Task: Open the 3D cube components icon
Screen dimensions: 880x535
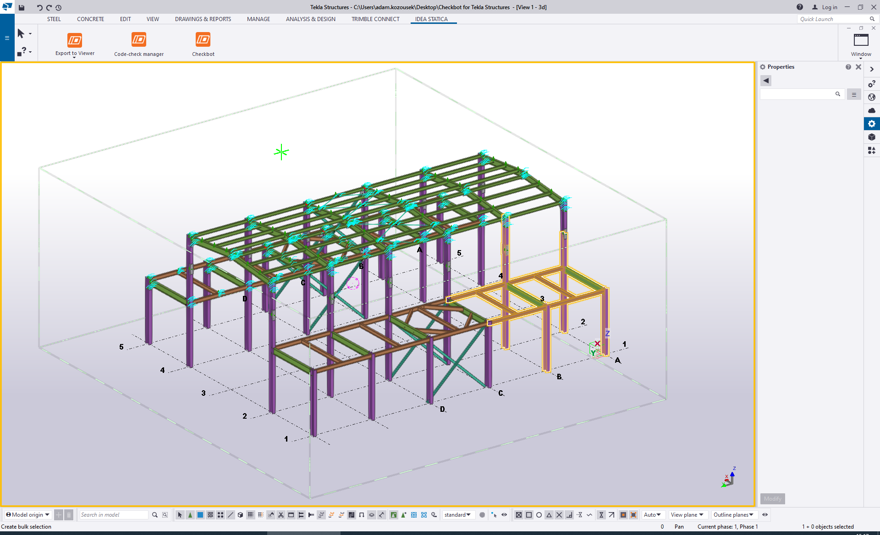Action: coord(872,137)
